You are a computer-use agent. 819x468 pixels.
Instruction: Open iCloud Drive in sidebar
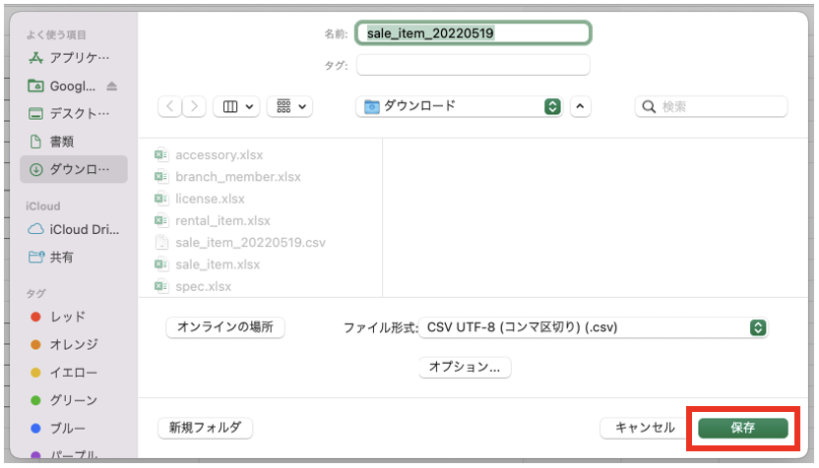74,229
